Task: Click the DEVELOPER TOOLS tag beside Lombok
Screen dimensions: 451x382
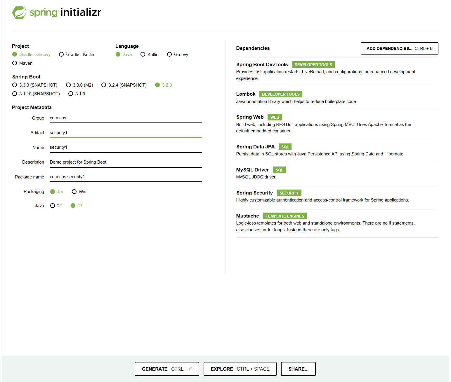Action: [281, 94]
